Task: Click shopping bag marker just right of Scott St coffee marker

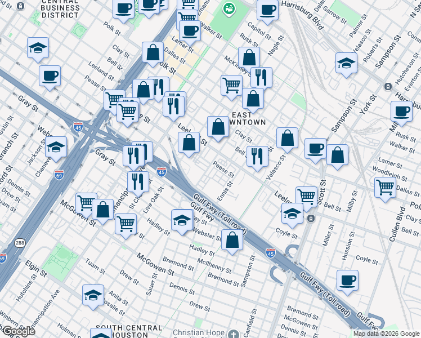Action: coord(337,155)
